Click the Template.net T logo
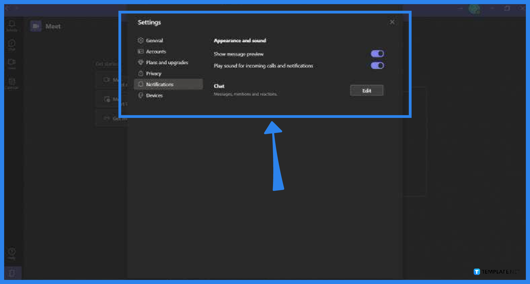Screen dimensions: 530x284 [x=476, y=272]
